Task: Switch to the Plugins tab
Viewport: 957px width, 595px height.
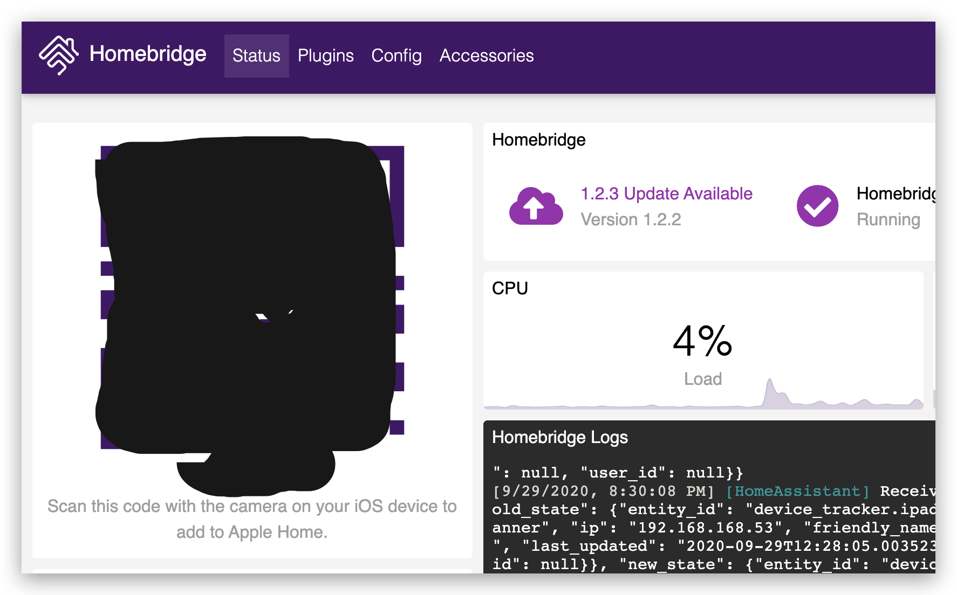Action: (x=326, y=56)
